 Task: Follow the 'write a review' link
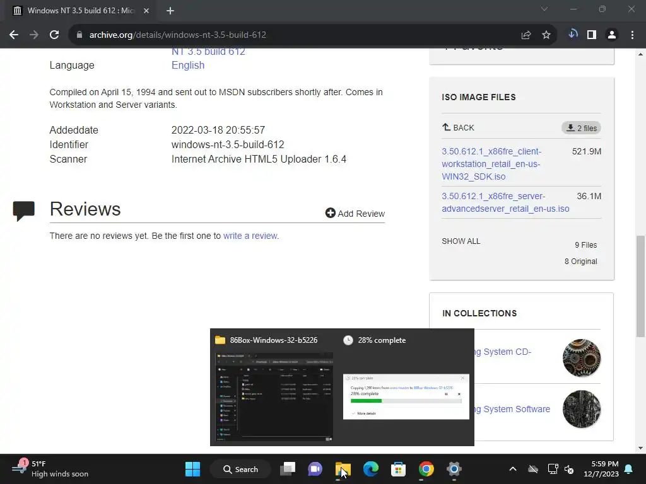pyautogui.click(x=250, y=236)
